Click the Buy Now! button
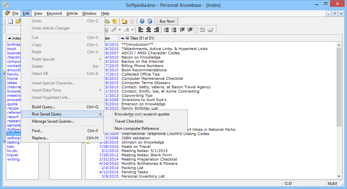The image size is (347, 189). [167, 21]
